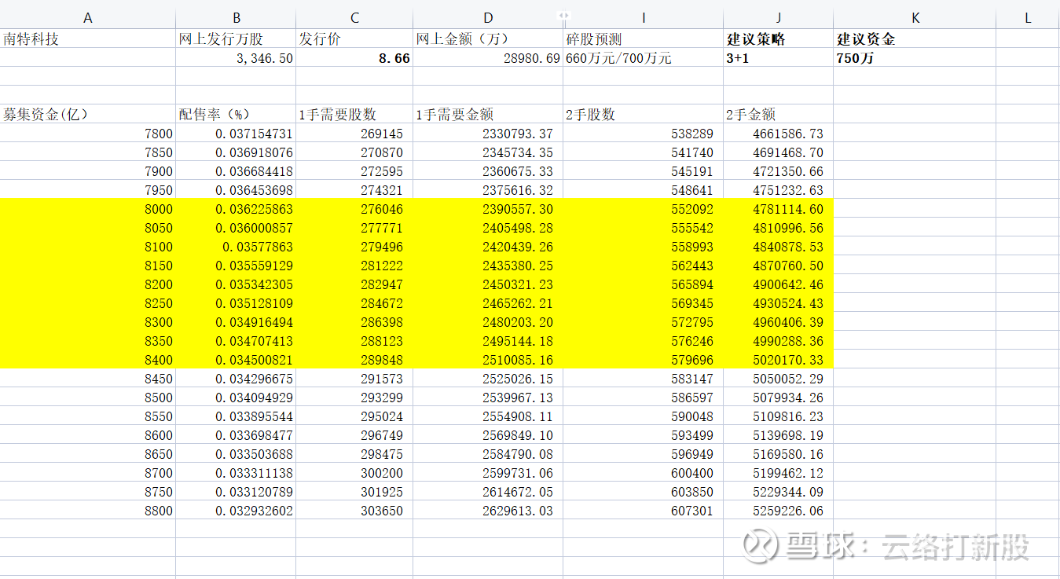Viewport: 1060px width, 579px height.
Task: Select the cell 4661586.73
Action: [779, 134]
